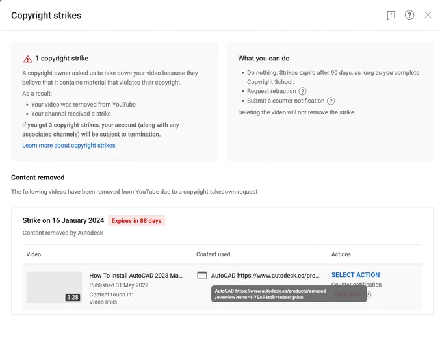Click the Actions column header
Screen dimensions: 442x342
[341, 254]
